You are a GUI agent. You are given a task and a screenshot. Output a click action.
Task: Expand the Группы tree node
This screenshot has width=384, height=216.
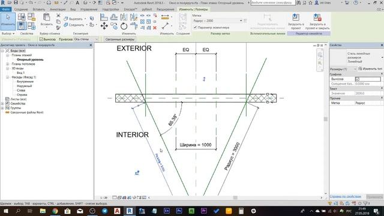coord(2,108)
